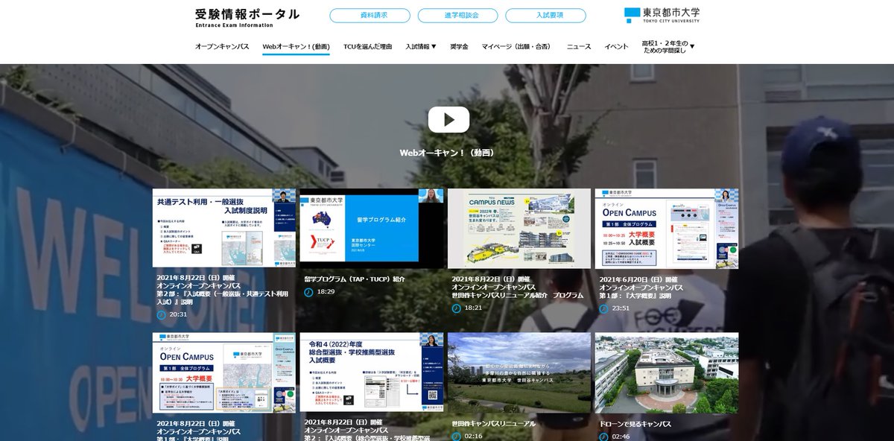This screenshot has width=894, height=441.
Task: Open 総合型選抜・学校推薦型選抜 入試概要 thumbnail
Action: click(x=371, y=372)
